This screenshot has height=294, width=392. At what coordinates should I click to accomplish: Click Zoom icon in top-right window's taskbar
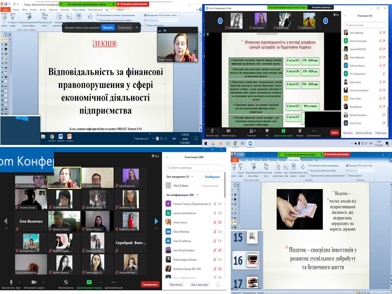[x=250, y=143]
